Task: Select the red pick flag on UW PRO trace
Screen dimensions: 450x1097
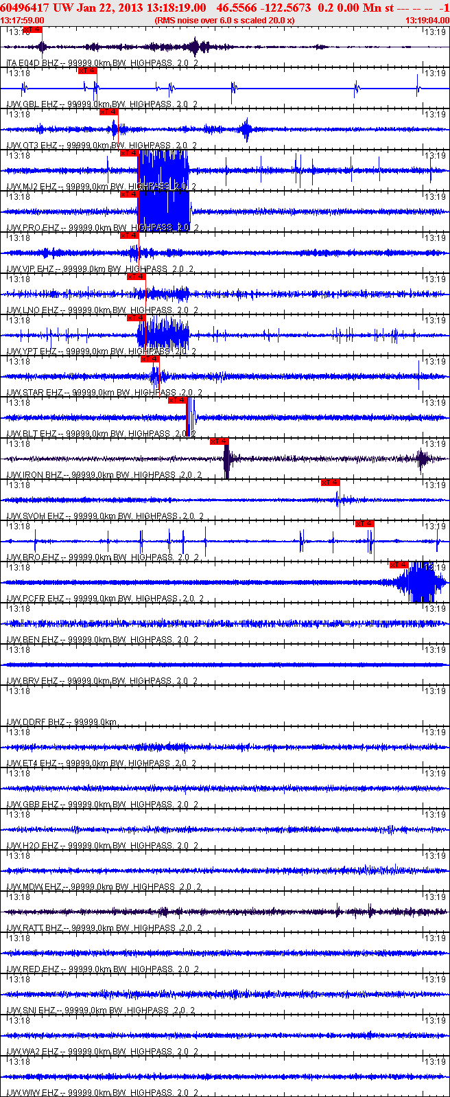Action: pyautogui.click(x=130, y=194)
